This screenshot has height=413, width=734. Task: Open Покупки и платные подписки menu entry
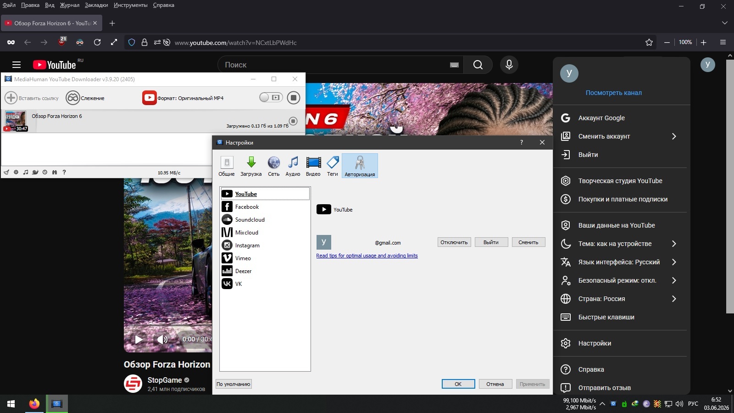pos(620,199)
